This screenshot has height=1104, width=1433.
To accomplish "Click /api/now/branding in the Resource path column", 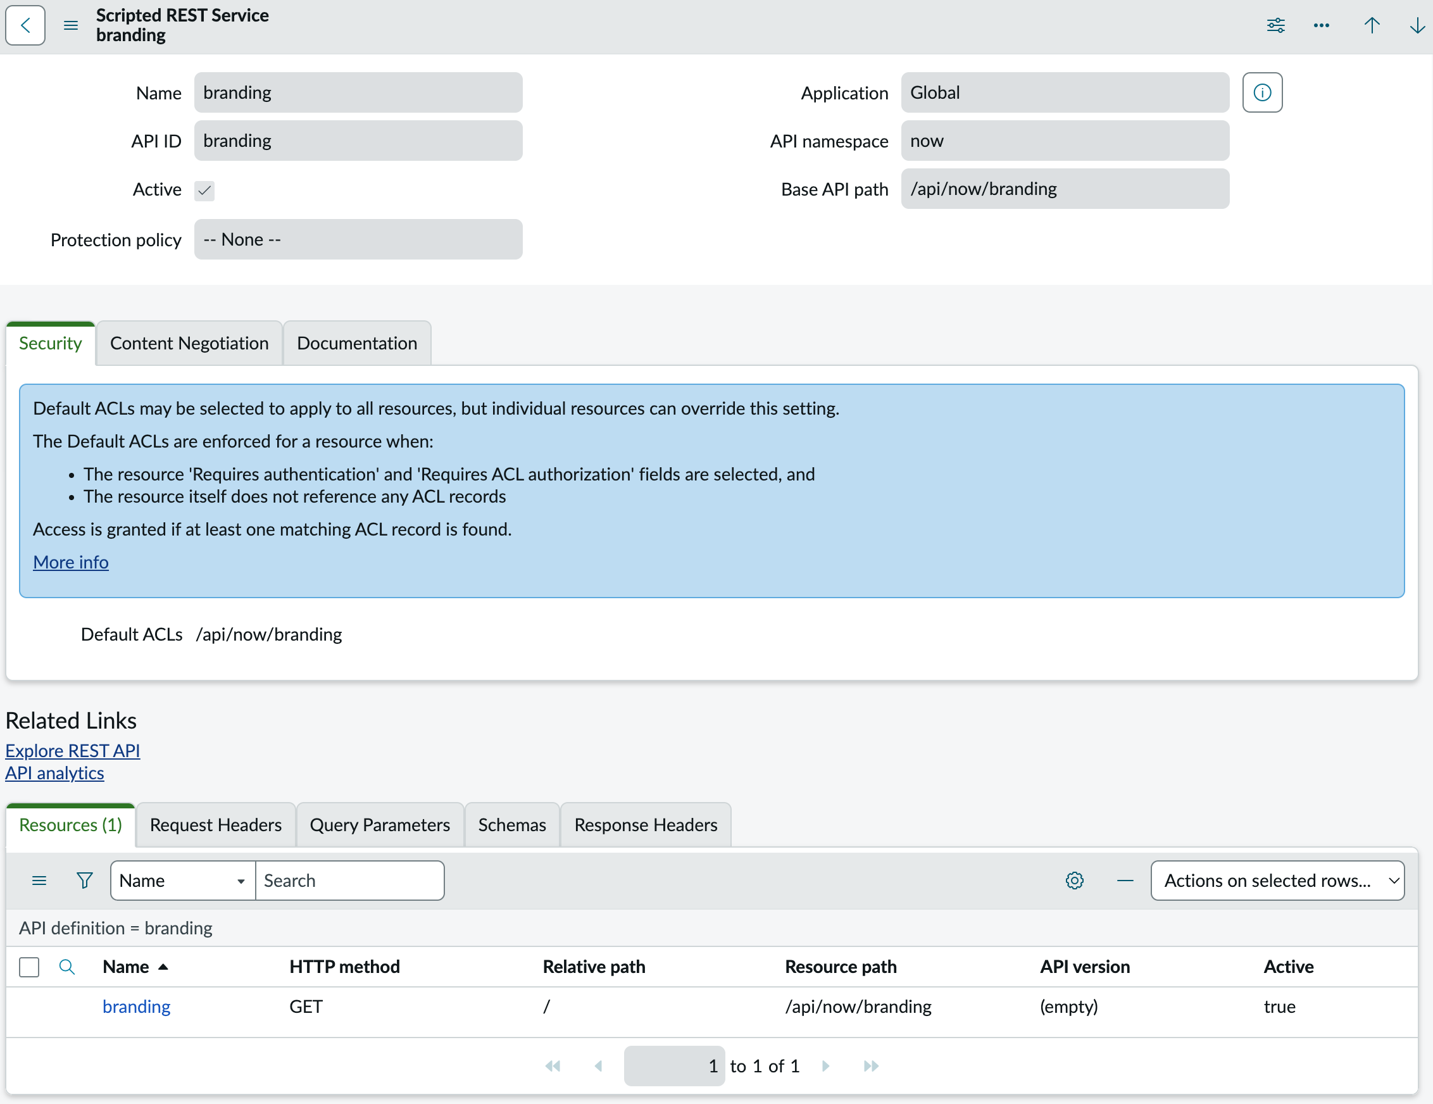I will [x=858, y=1007].
